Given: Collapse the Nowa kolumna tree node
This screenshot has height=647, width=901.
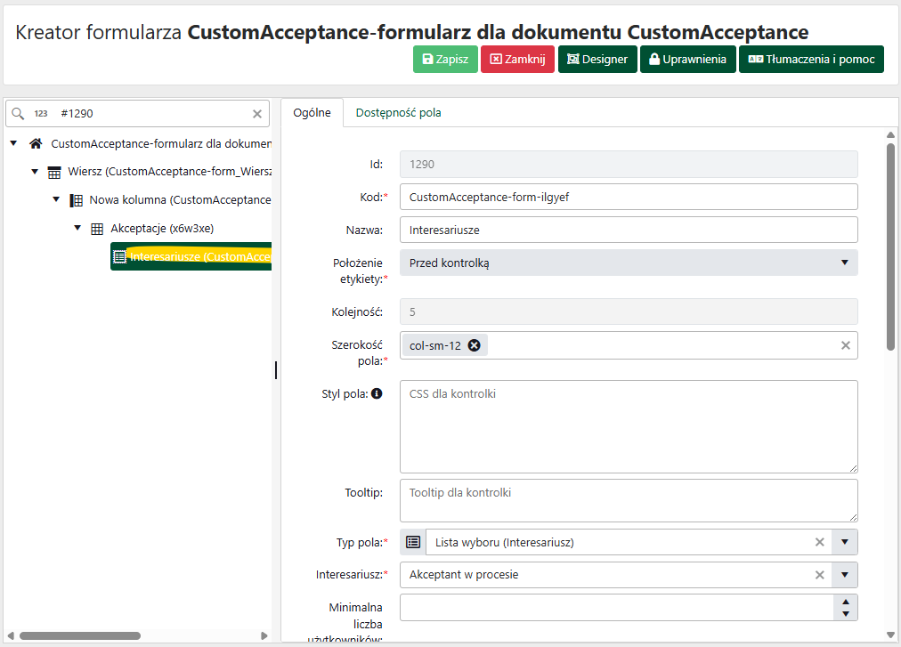Looking at the screenshot, I should point(56,200).
